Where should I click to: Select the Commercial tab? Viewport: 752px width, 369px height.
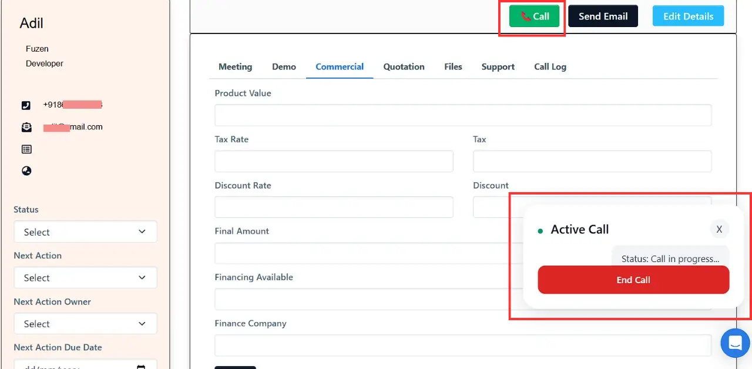(340, 66)
